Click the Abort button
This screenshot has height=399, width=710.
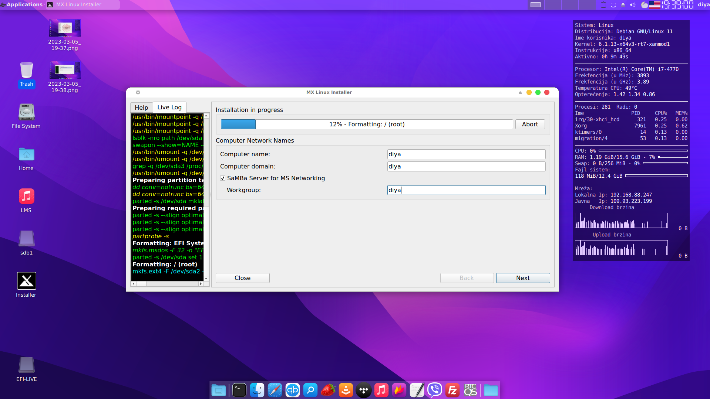click(530, 124)
